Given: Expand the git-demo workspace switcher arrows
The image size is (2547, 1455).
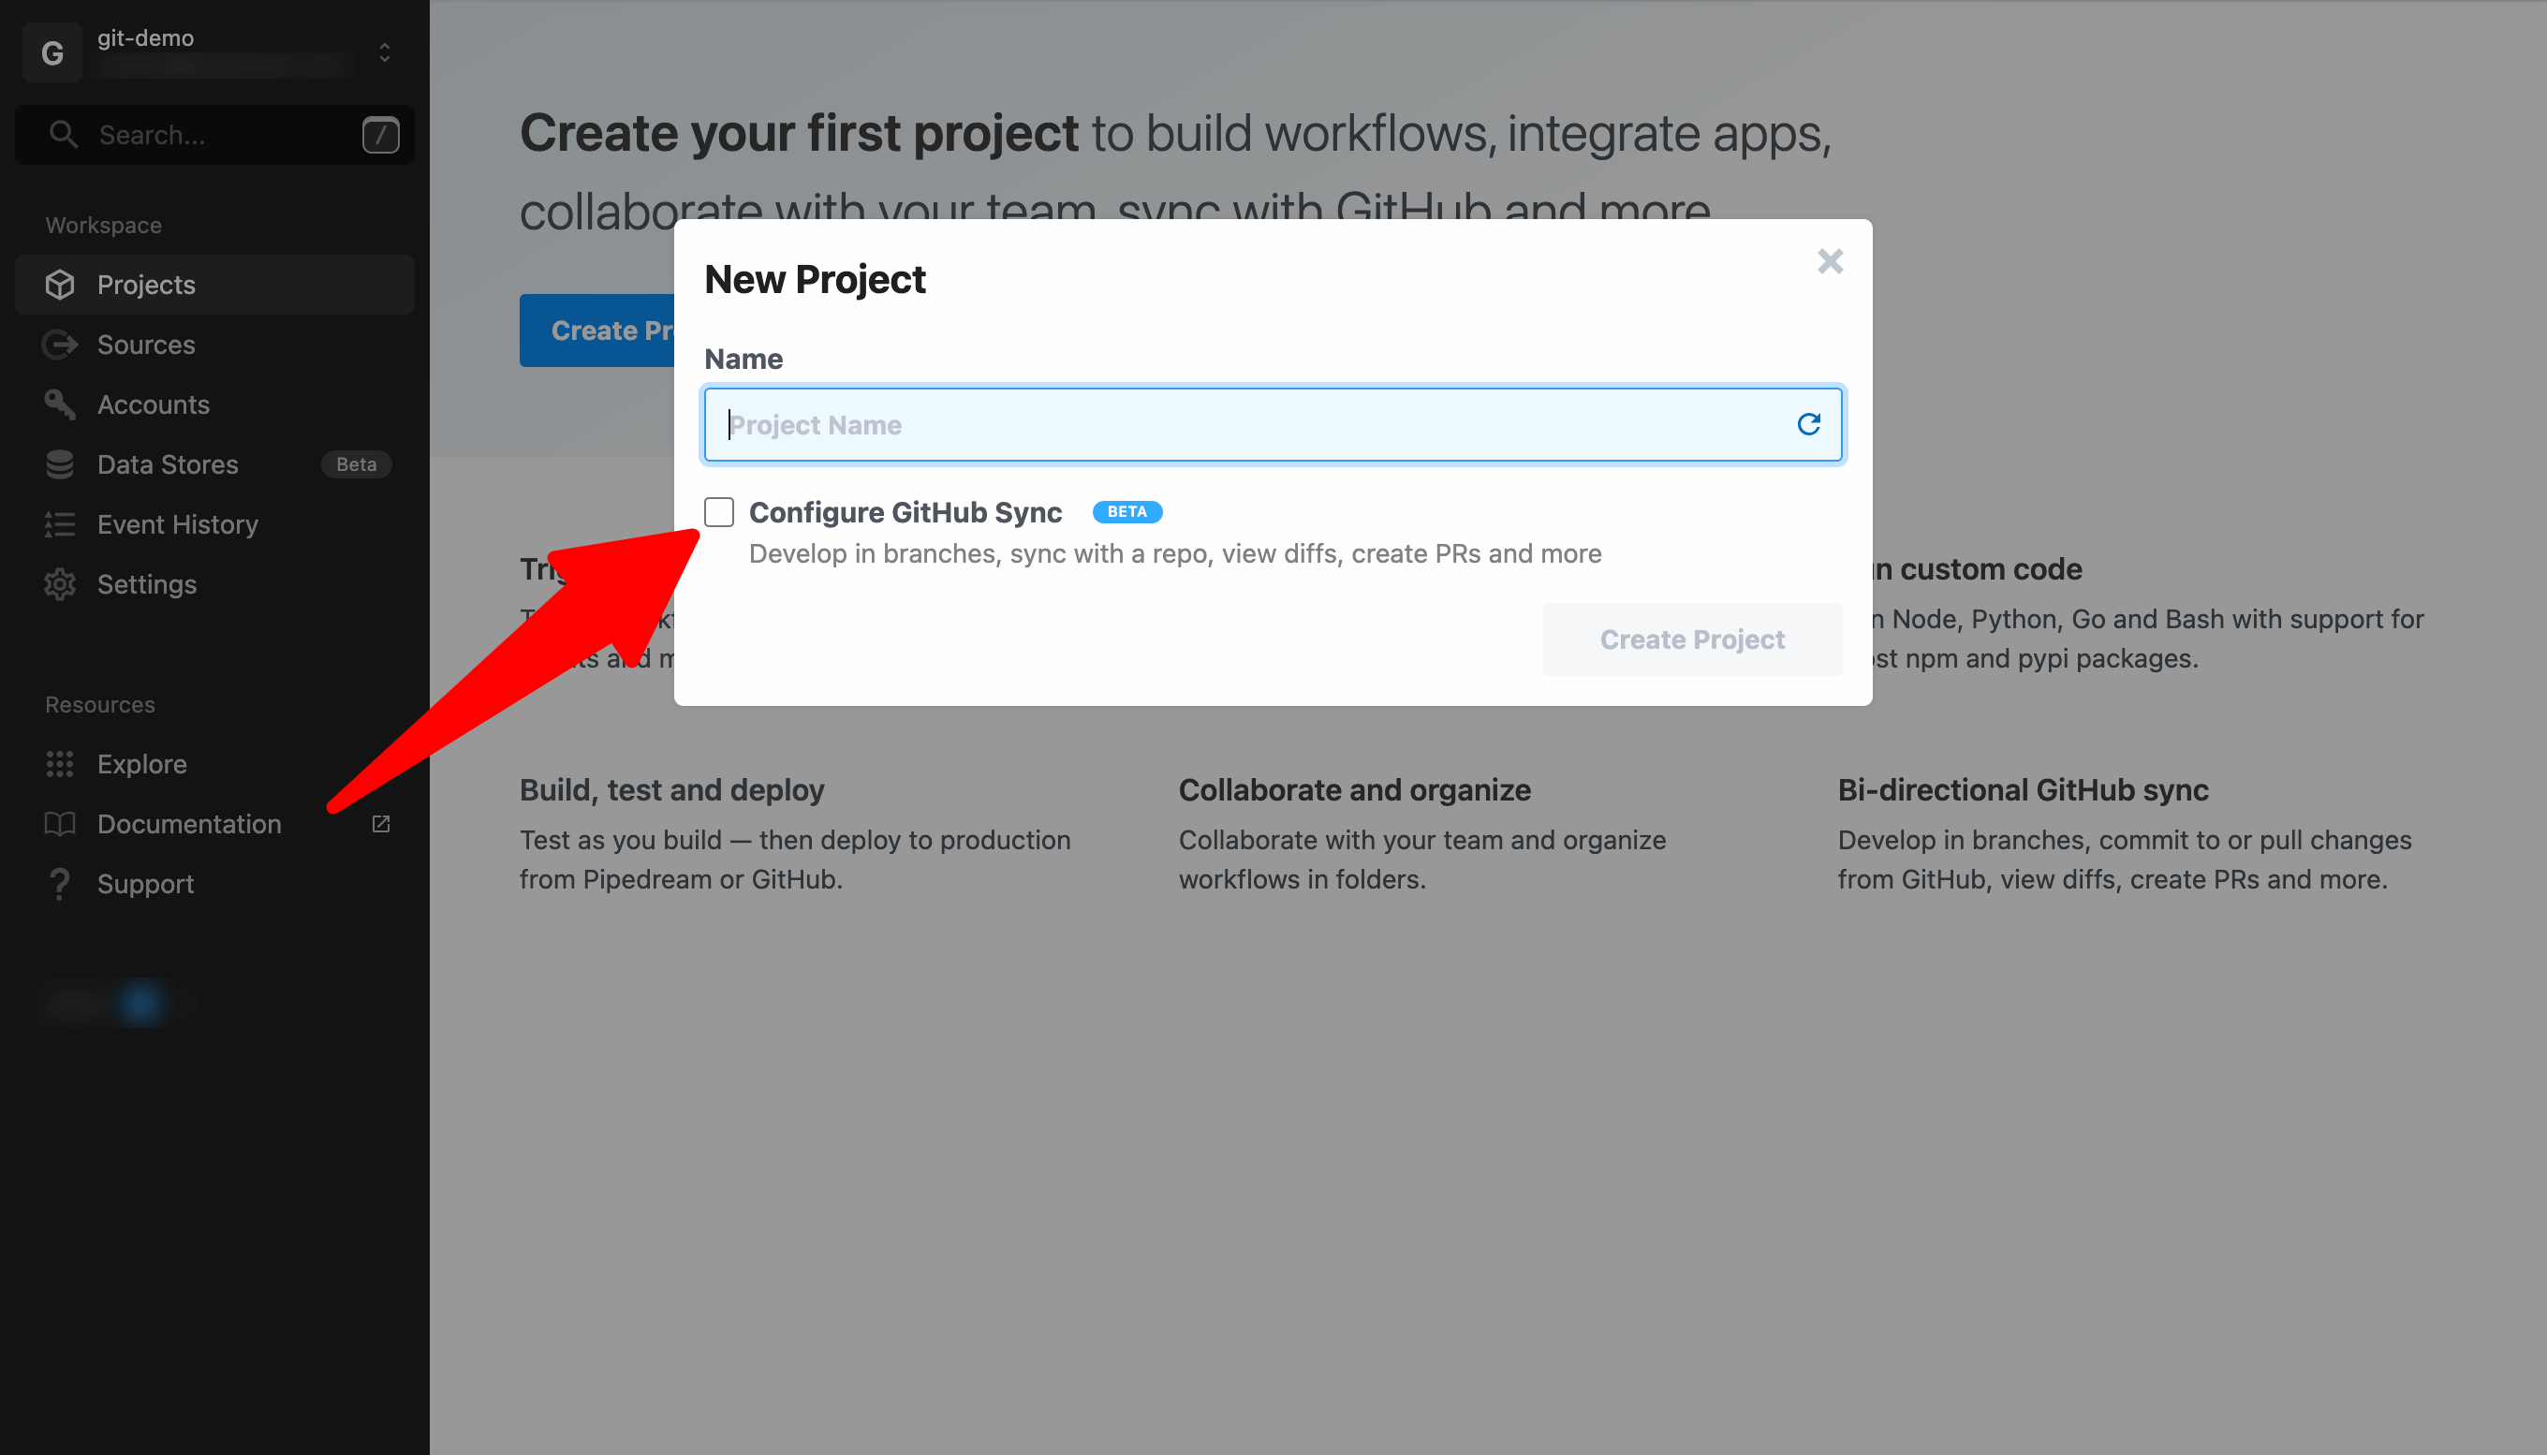Looking at the screenshot, I should pyautogui.click(x=385, y=52).
